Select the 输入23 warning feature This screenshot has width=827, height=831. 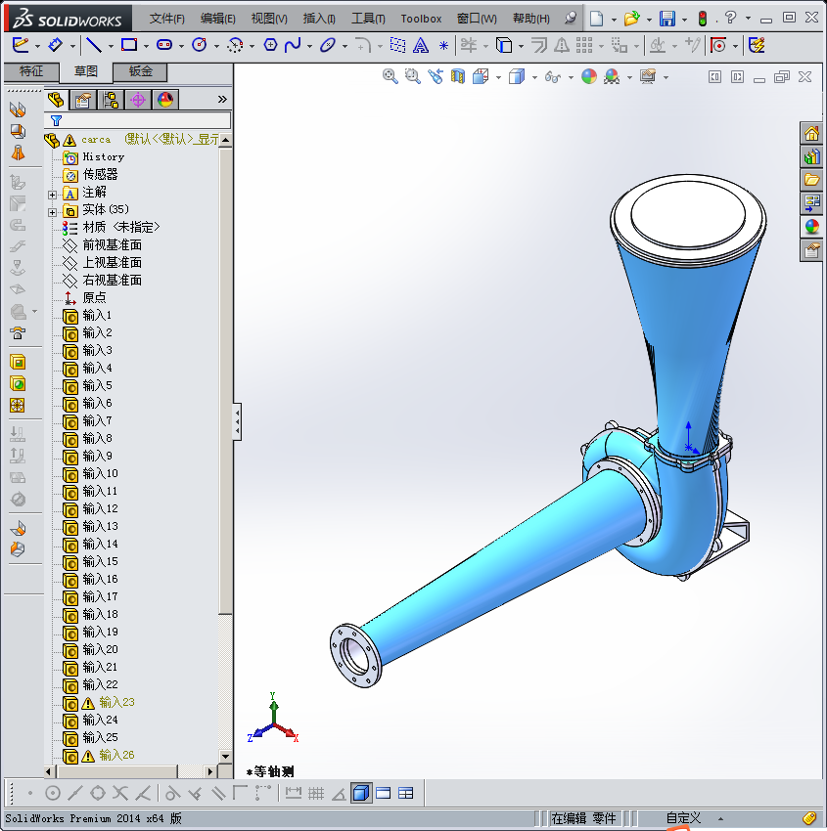point(116,702)
